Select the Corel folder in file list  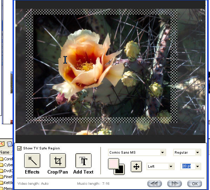coord(6,159)
